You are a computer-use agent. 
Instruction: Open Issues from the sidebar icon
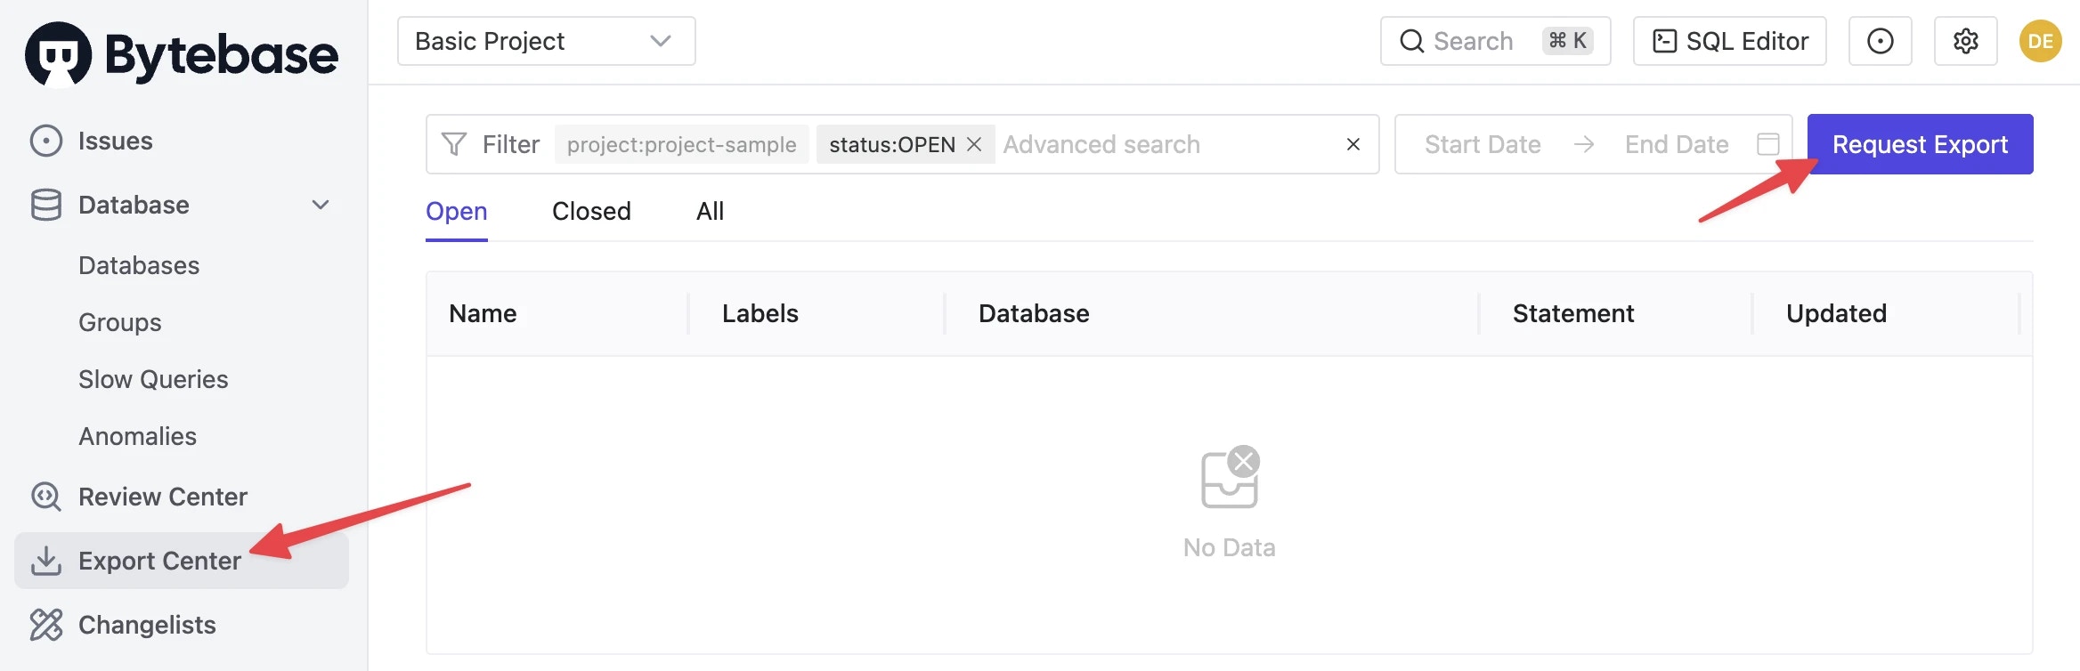[46, 141]
